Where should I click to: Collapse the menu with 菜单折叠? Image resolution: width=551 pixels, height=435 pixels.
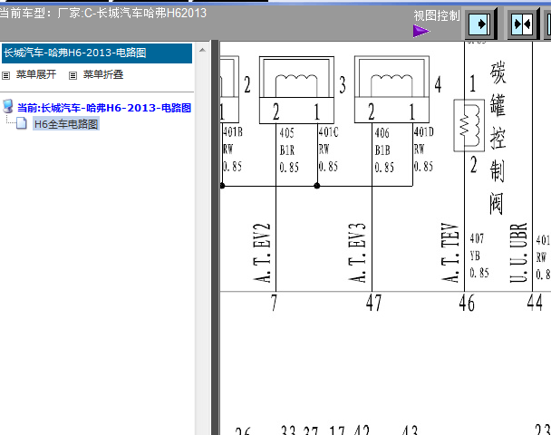103,74
